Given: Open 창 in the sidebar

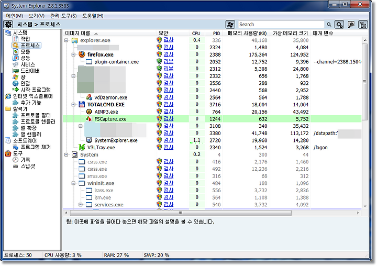Looking at the screenshot, I should [23, 77].
